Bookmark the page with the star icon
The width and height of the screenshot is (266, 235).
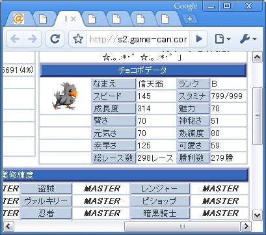[78, 39]
